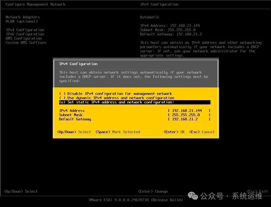Click Up/Down Select at screen bottom
The height and width of the screenshot is (207, 271).
(21, 192)
